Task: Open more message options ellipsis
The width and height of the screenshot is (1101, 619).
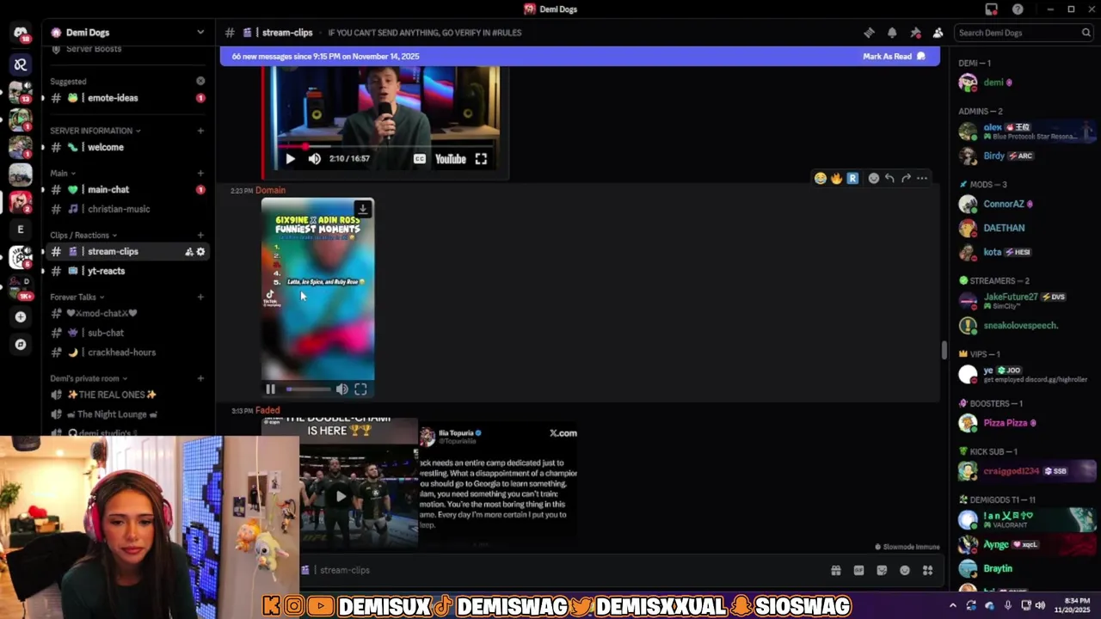Action: click(922, 178)
